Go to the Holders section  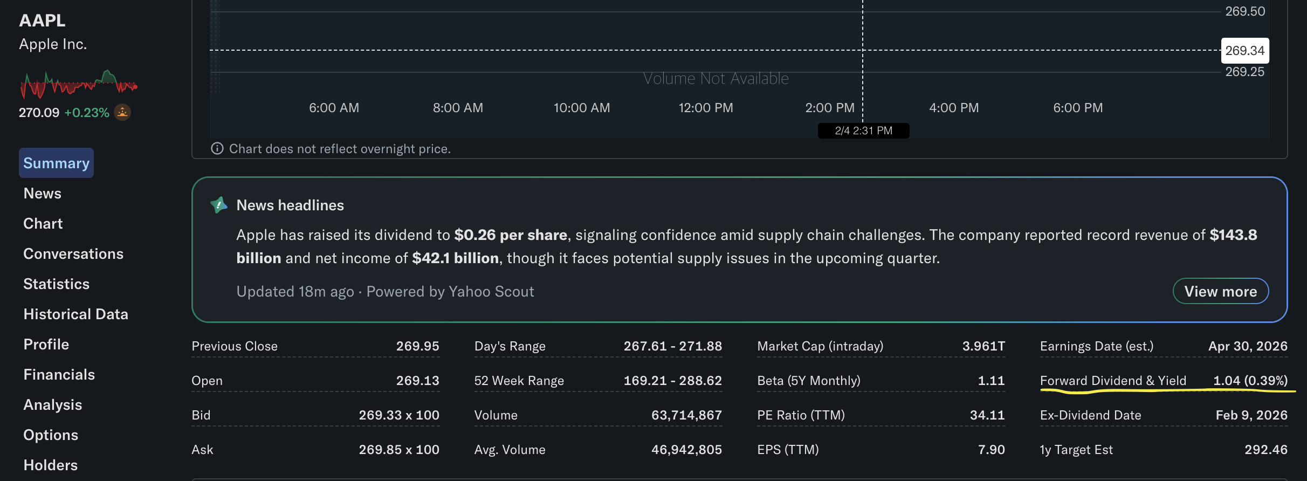[x=51, y=465]
